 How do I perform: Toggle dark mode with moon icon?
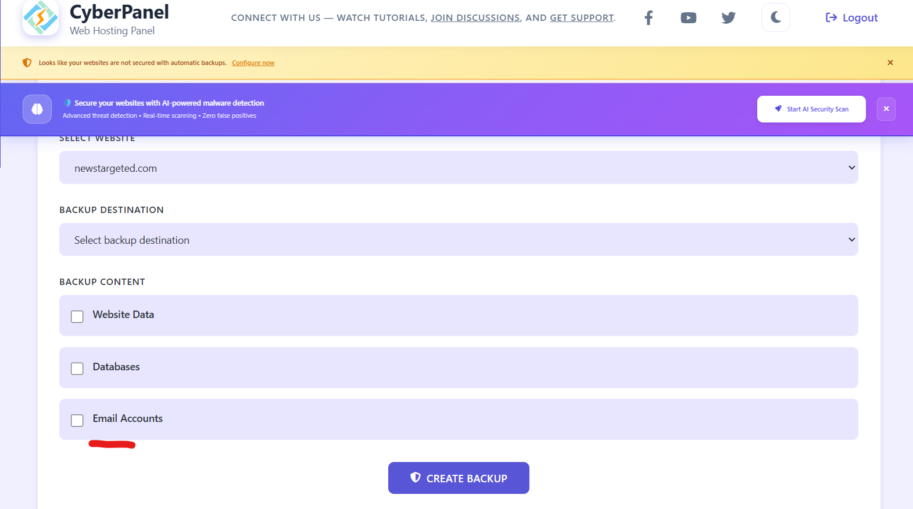point(775,17)
